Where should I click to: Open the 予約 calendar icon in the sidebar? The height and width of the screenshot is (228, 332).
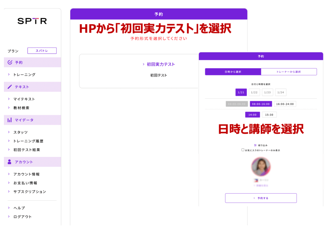pyautogui.click(x=10, y=62)
